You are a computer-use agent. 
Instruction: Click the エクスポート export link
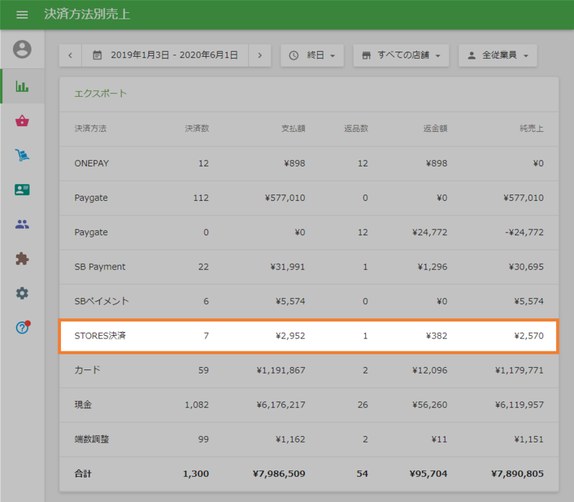click(x=100, y=93)
